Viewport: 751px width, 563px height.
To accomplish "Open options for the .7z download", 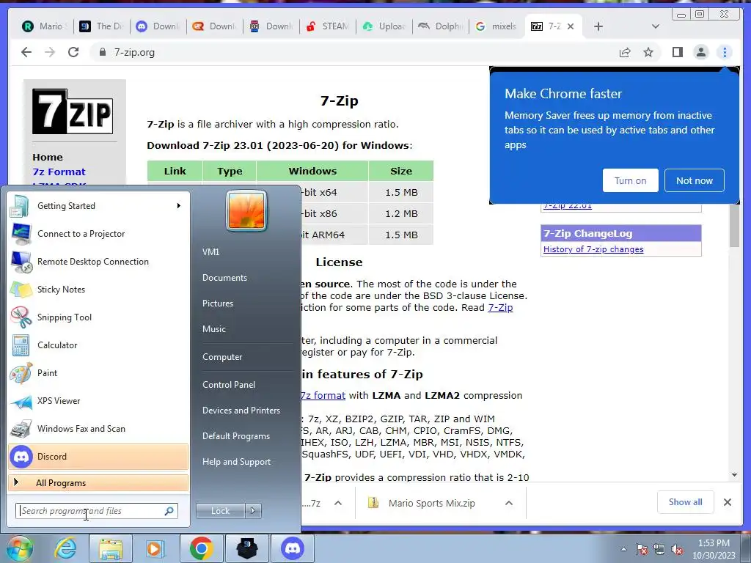I will pos(338,503).
